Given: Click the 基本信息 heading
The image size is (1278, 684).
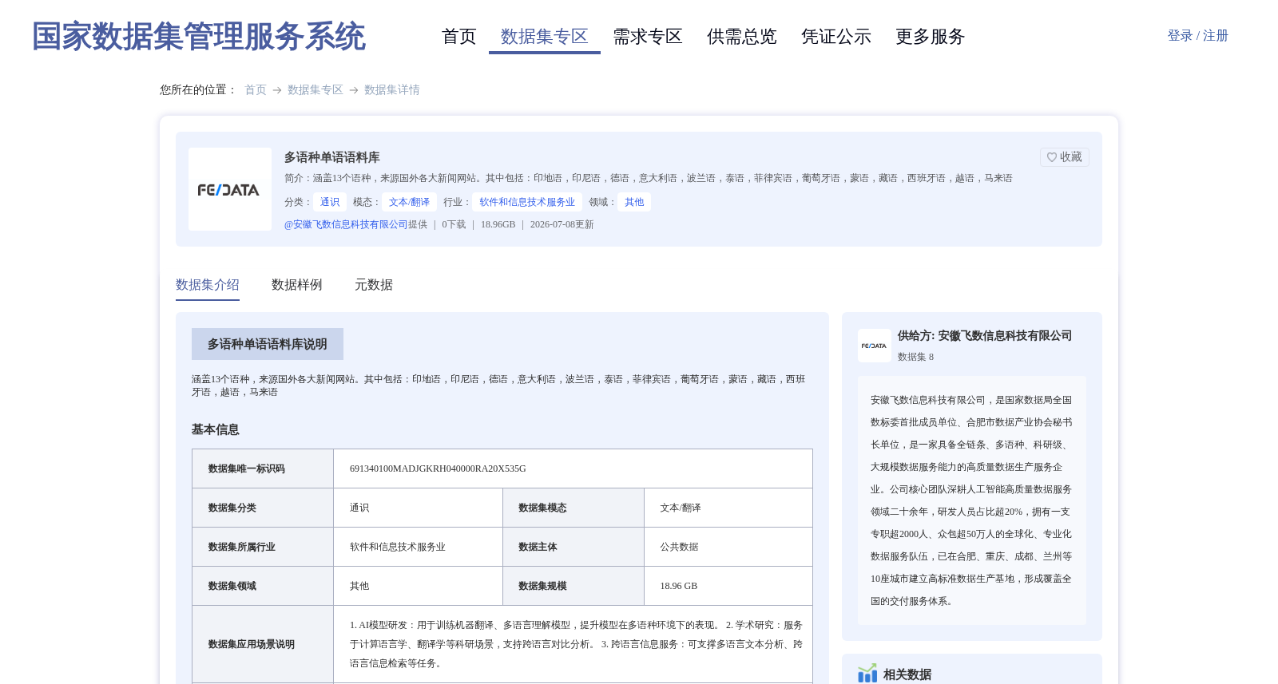Looking at the screenshot, I should (x=216, y=429).
